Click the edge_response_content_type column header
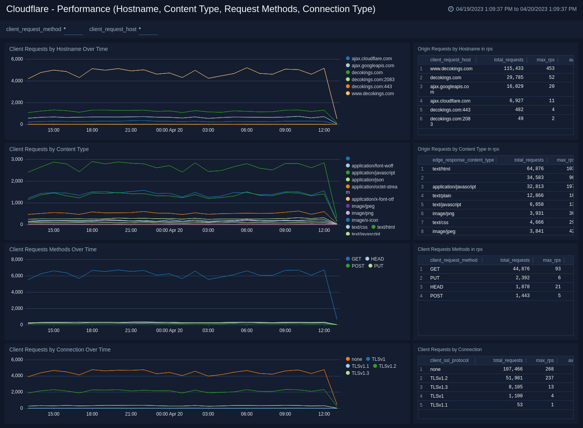This screenshot has width=583, height=428. coord(463,160)
